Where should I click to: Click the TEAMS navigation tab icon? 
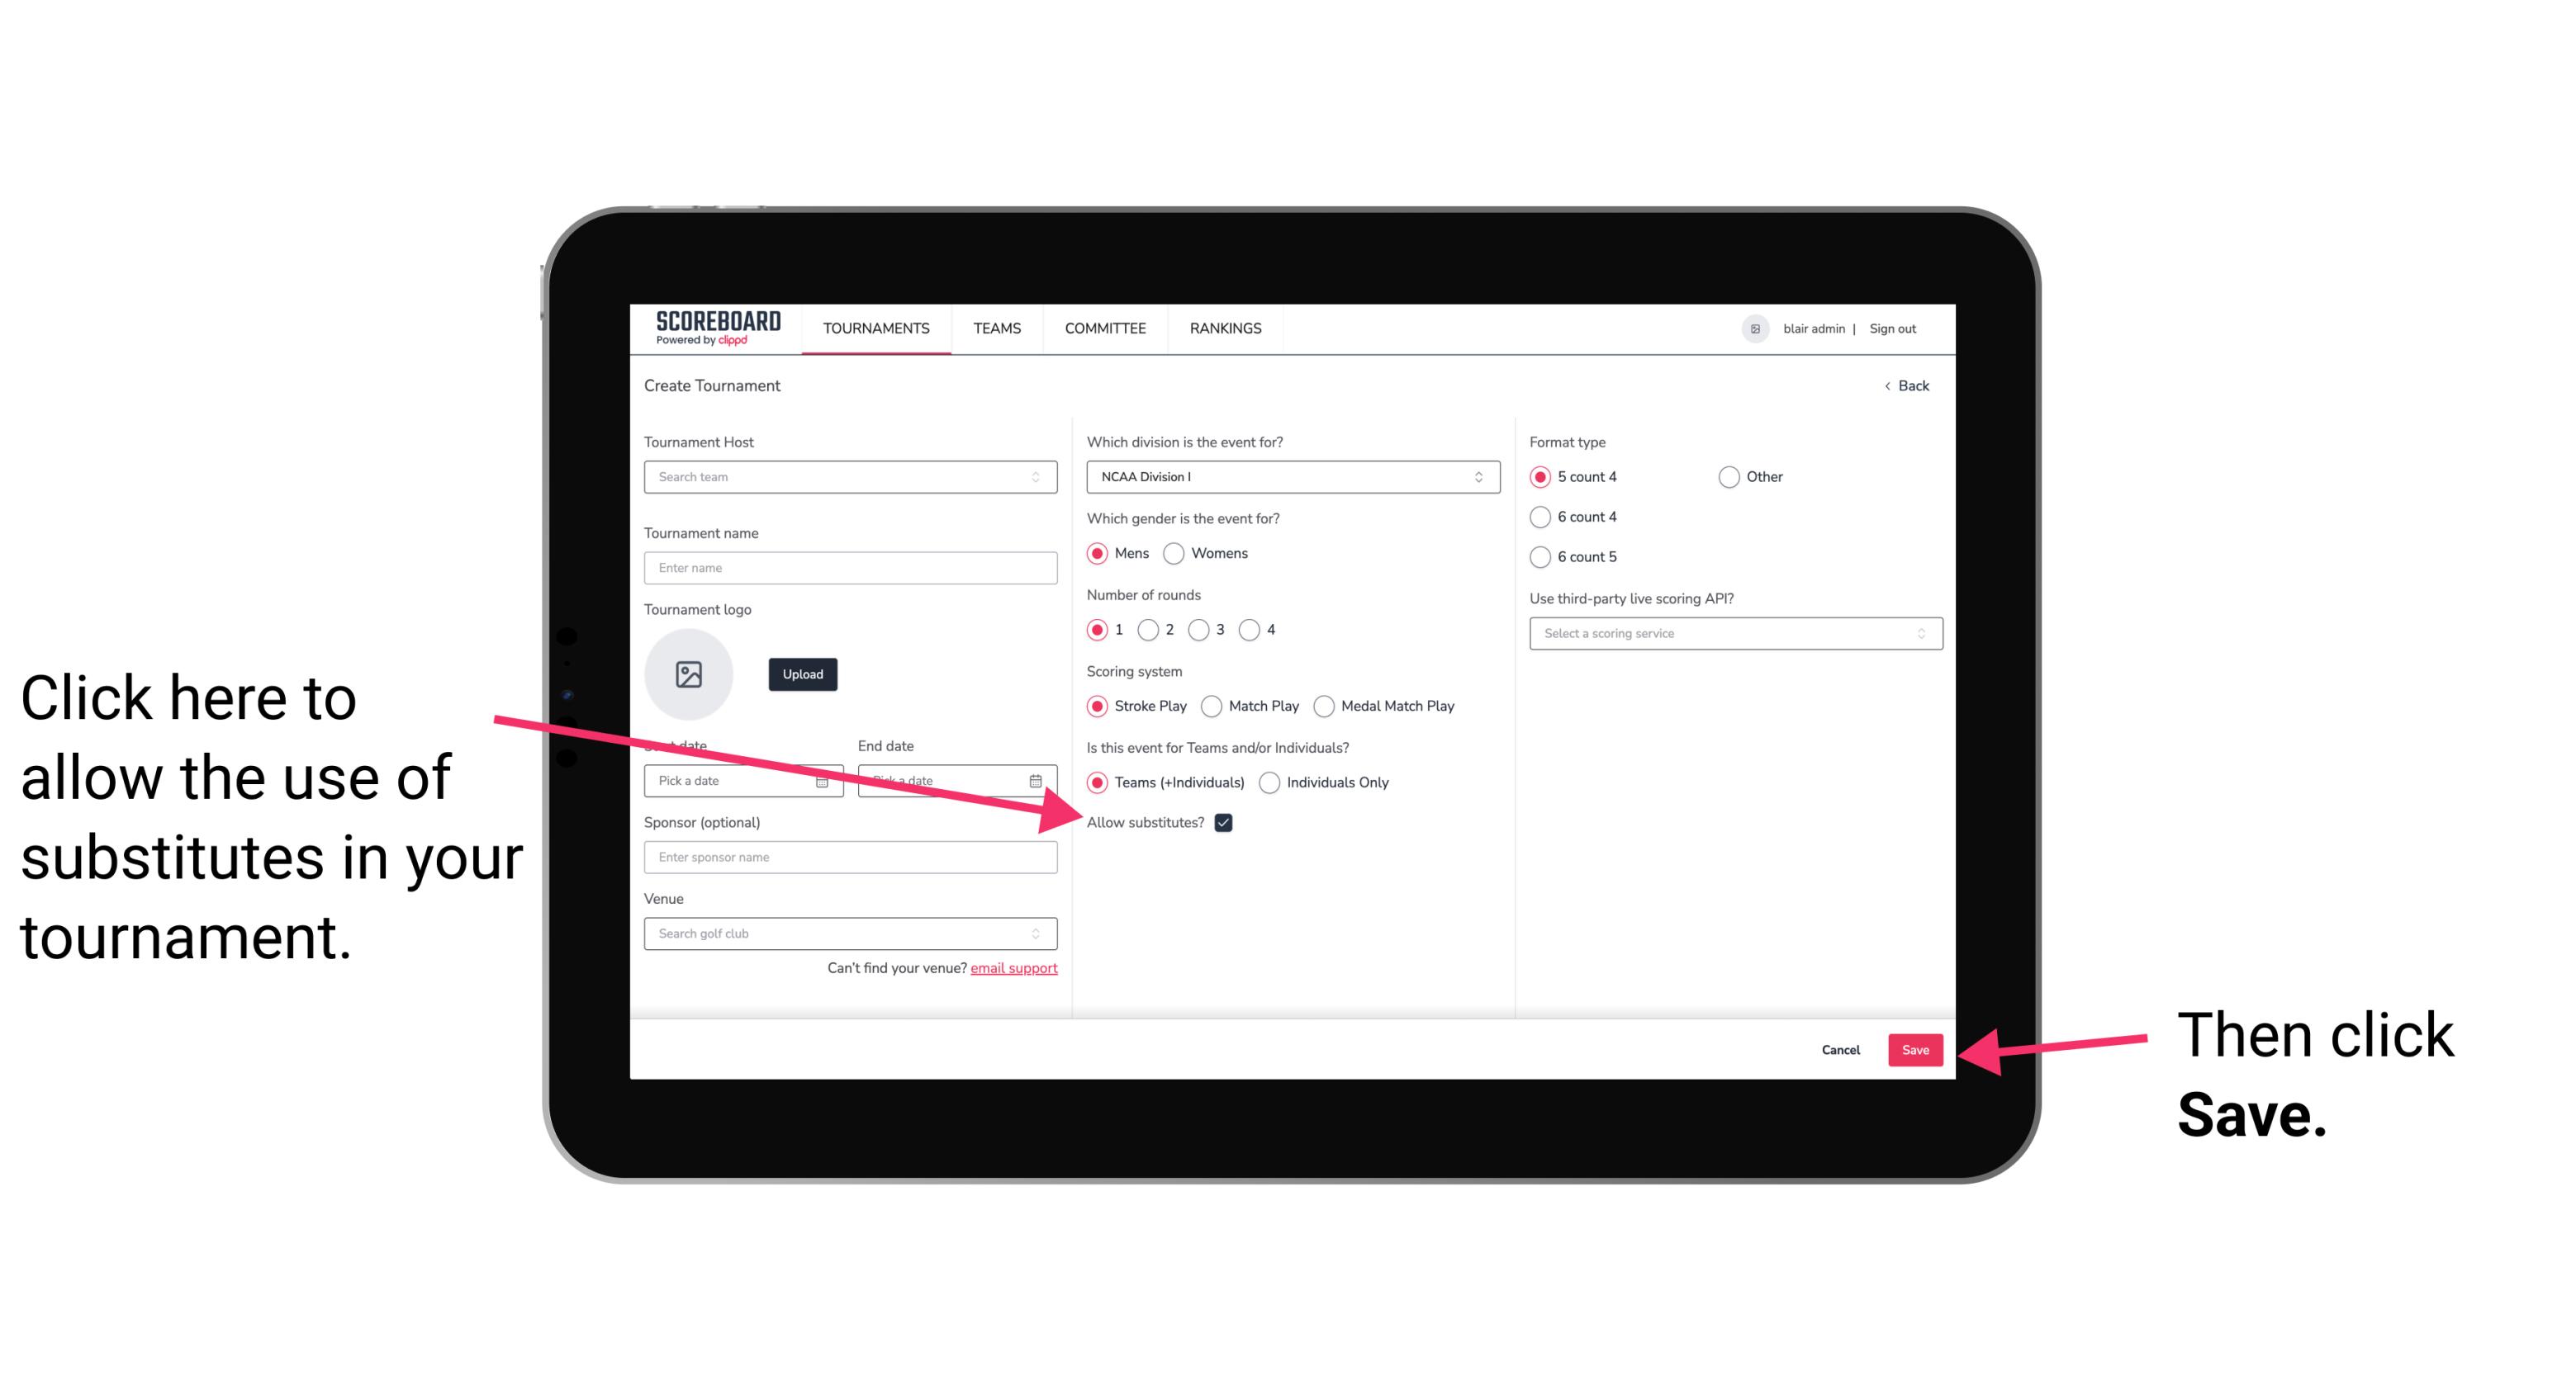click(x=996, y=329)
